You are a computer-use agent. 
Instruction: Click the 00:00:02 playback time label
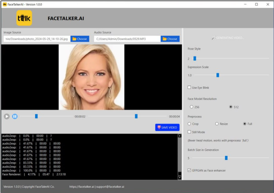[80, 117]
